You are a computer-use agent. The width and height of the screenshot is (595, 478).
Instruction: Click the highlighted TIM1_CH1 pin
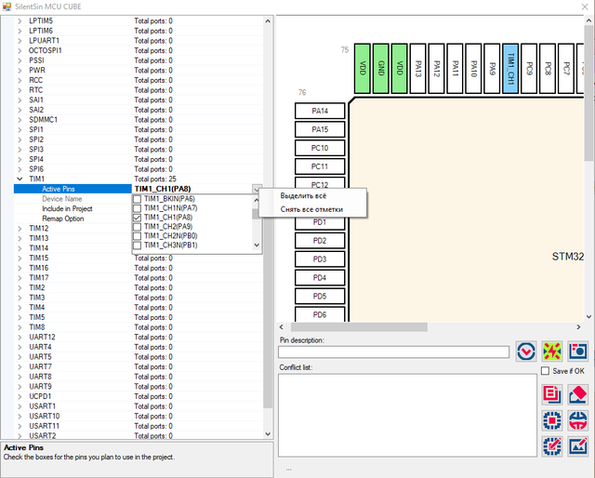coord(510,68)
